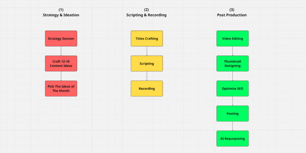Select the Strategy Session node
The height and width of the screenshot is (153, 306).
pos(61,39)
